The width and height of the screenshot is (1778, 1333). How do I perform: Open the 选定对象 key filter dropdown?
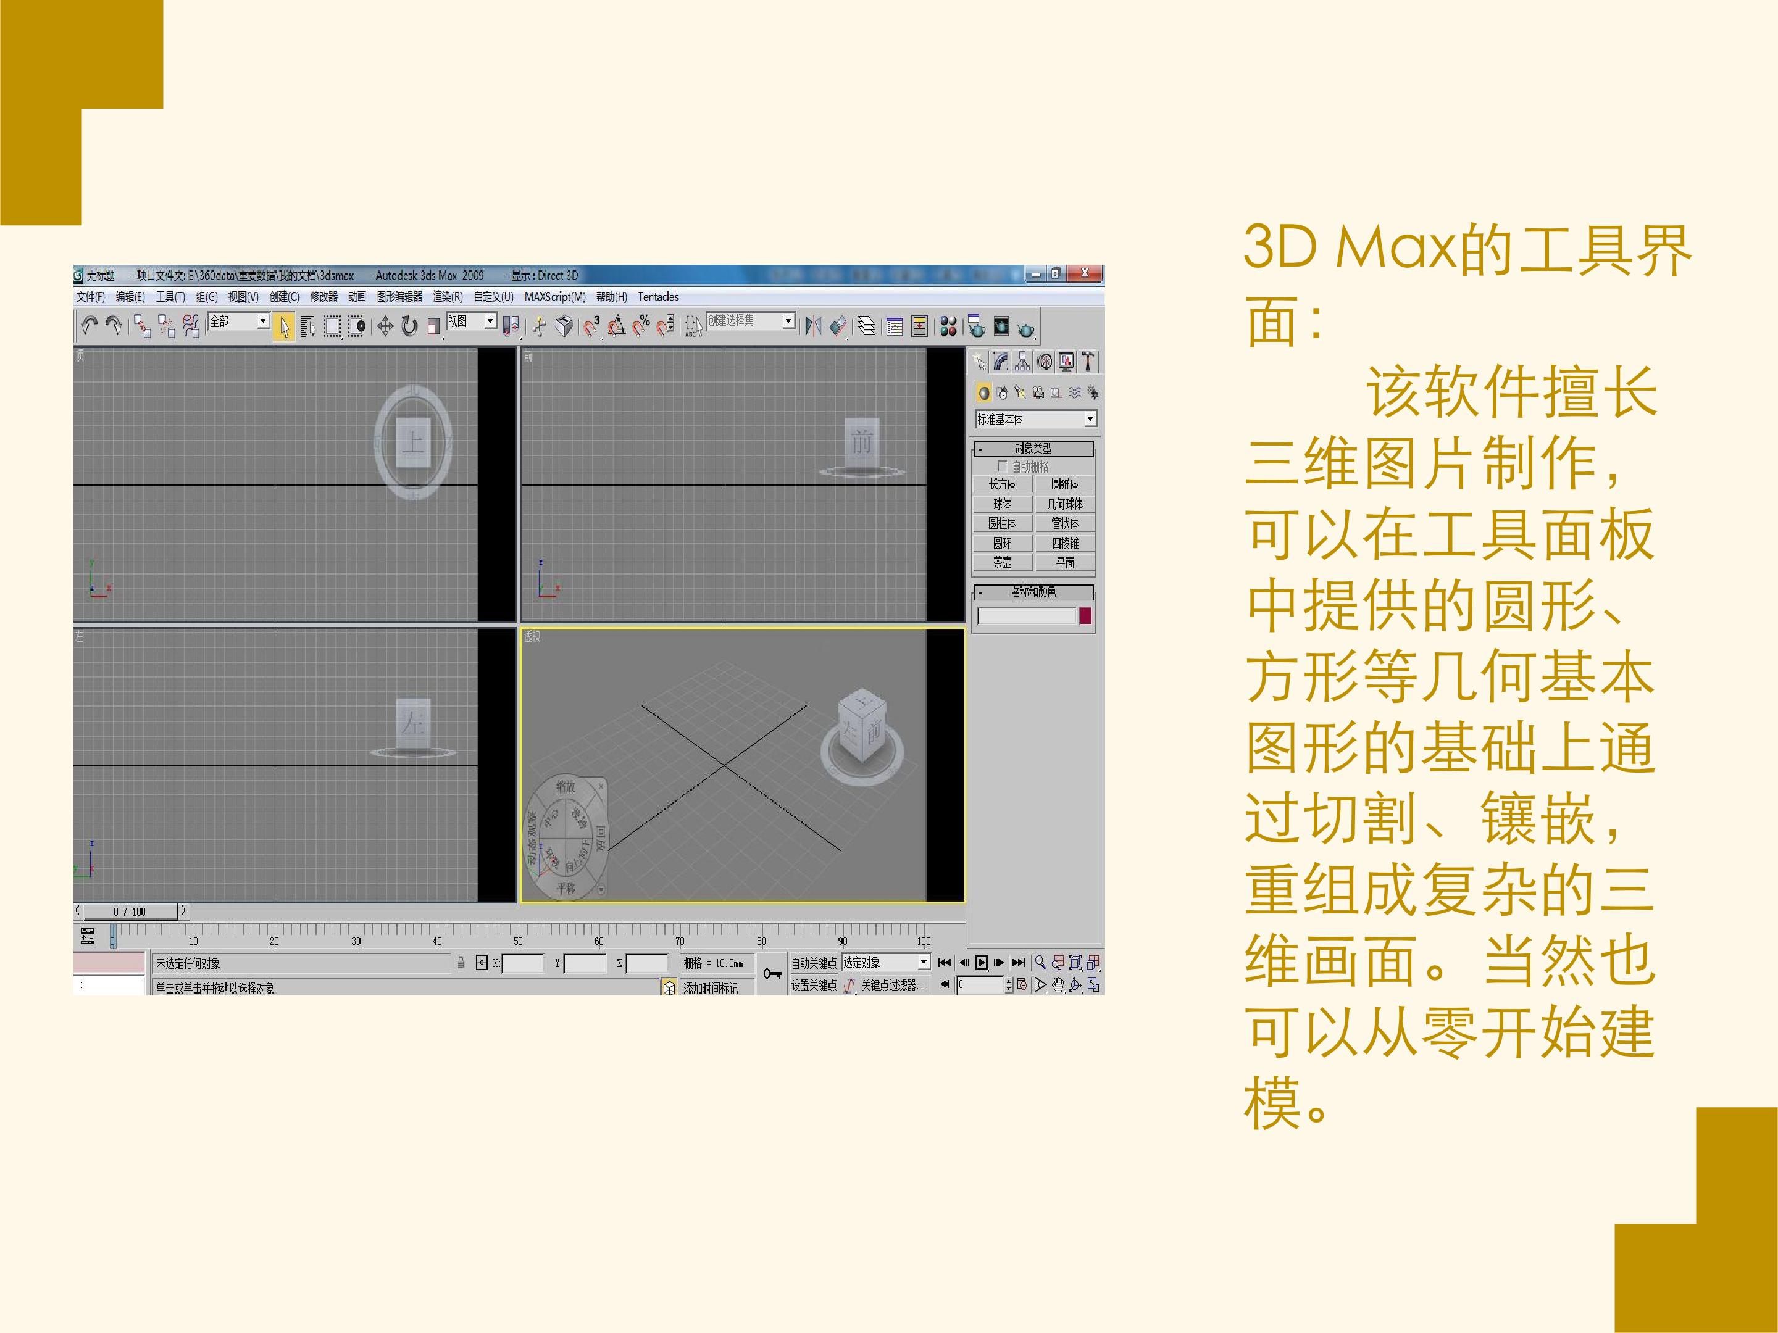point(886,963)
